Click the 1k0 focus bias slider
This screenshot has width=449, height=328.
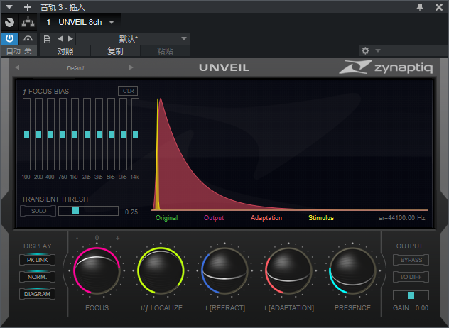pyautogui.click(x=75, y=134)
